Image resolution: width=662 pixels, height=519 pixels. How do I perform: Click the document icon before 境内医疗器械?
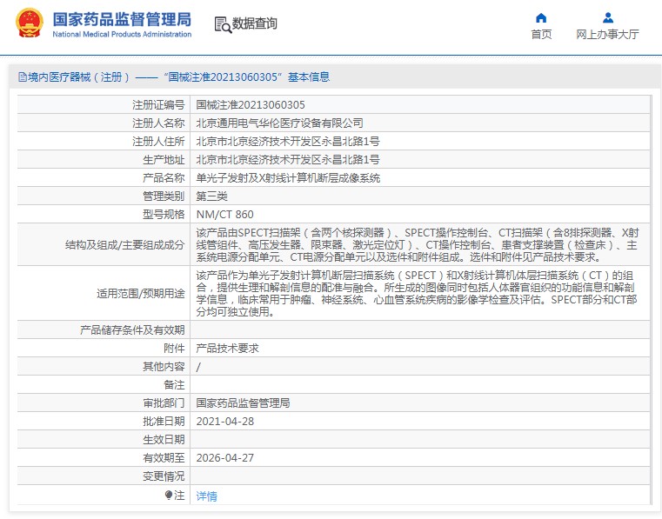(x=23, y=77)
